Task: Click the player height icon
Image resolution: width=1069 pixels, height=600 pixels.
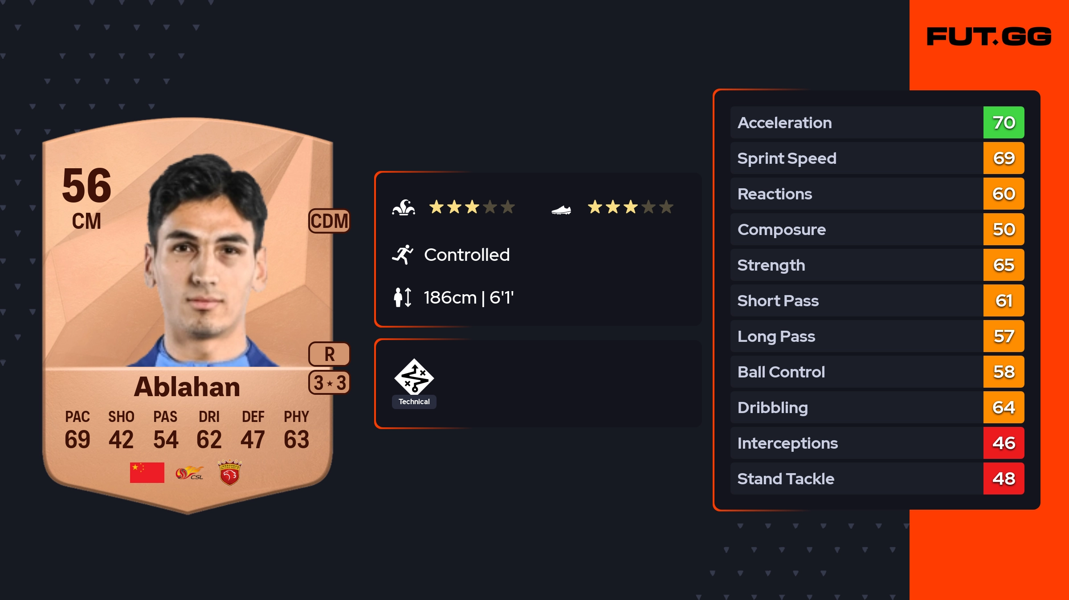Action: [403, 297]
